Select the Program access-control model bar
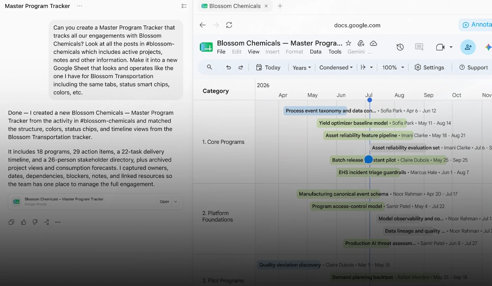This screenshot has width=492, height=286. click(347, 206)
